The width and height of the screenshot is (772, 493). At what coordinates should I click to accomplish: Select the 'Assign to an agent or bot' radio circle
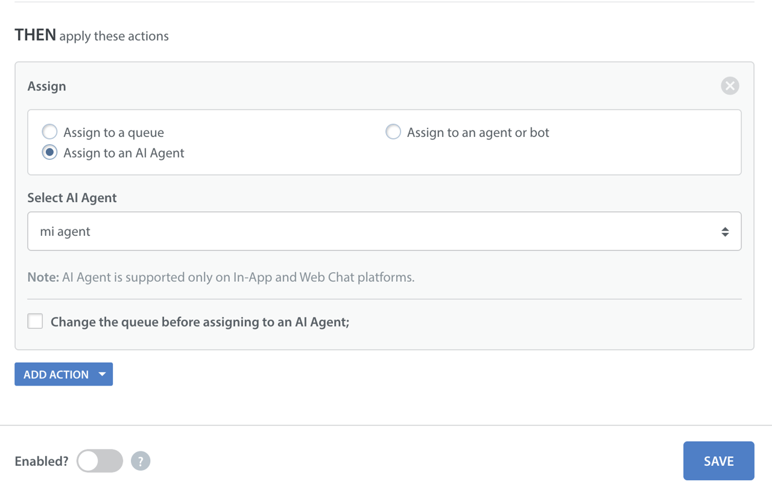click(393, 132)
